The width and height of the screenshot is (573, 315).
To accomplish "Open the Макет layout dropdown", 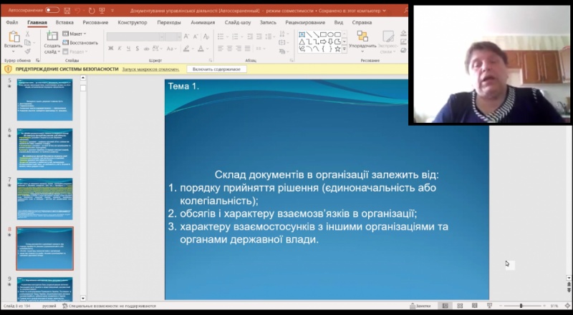I will point(75,34).
